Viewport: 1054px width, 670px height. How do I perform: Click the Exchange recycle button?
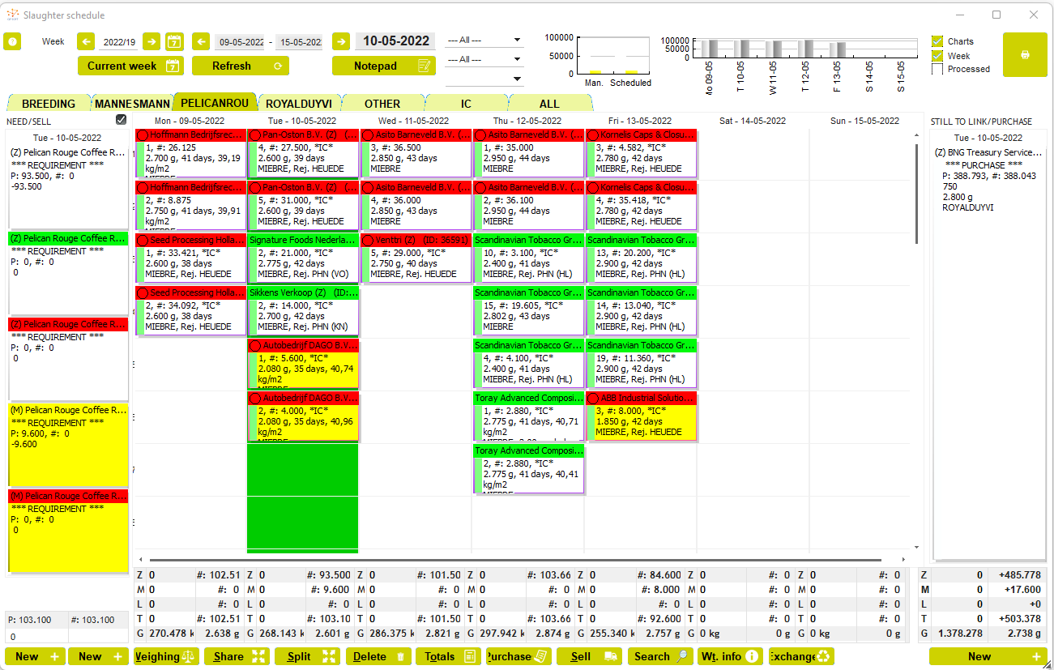(x=801, y=656)
